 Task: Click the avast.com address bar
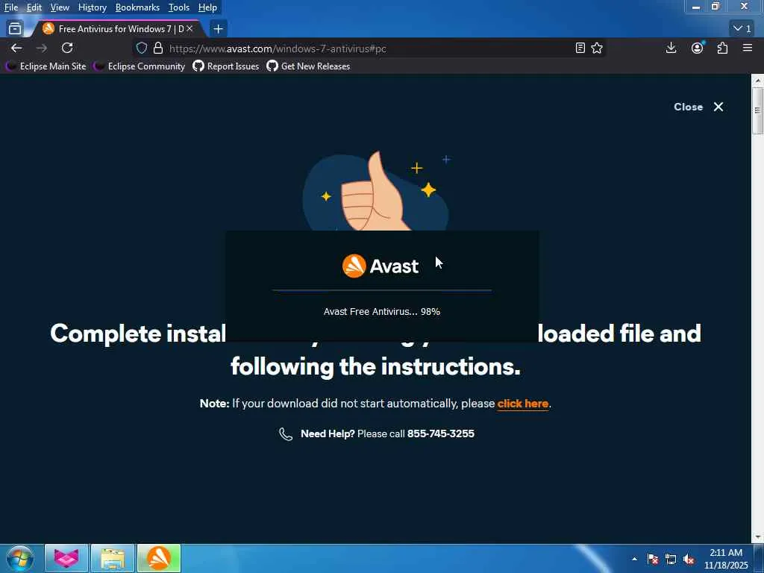pyautogui.click(x=370, y=48)
